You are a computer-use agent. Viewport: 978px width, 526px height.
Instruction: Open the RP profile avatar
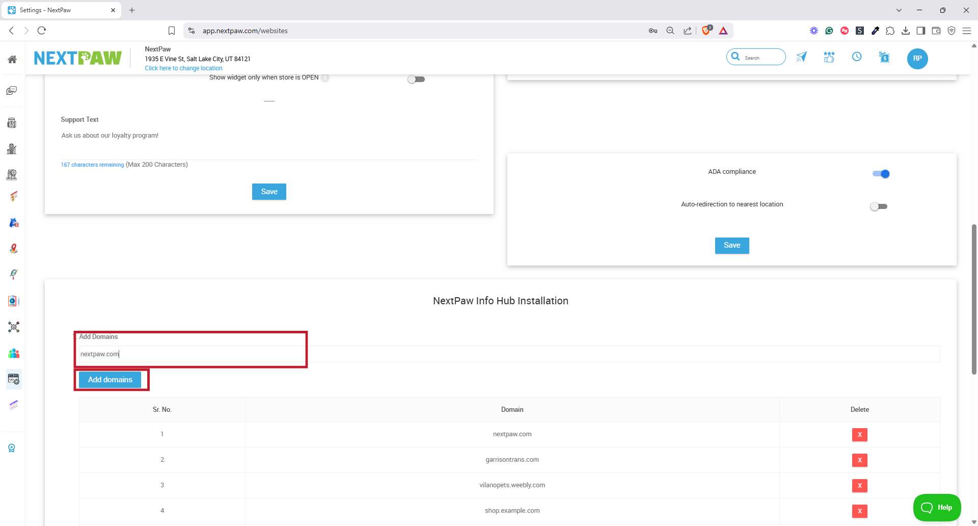917,58
